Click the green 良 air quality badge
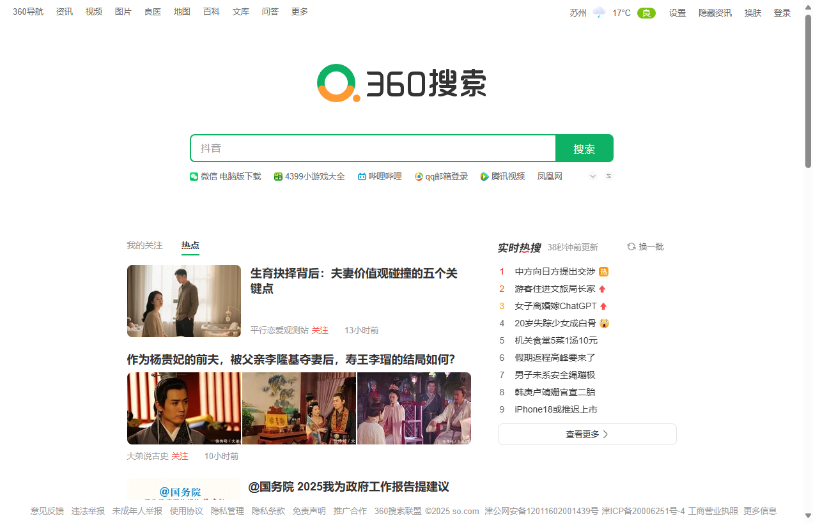Viewport: 813px width, 523px height. (646, 12)
